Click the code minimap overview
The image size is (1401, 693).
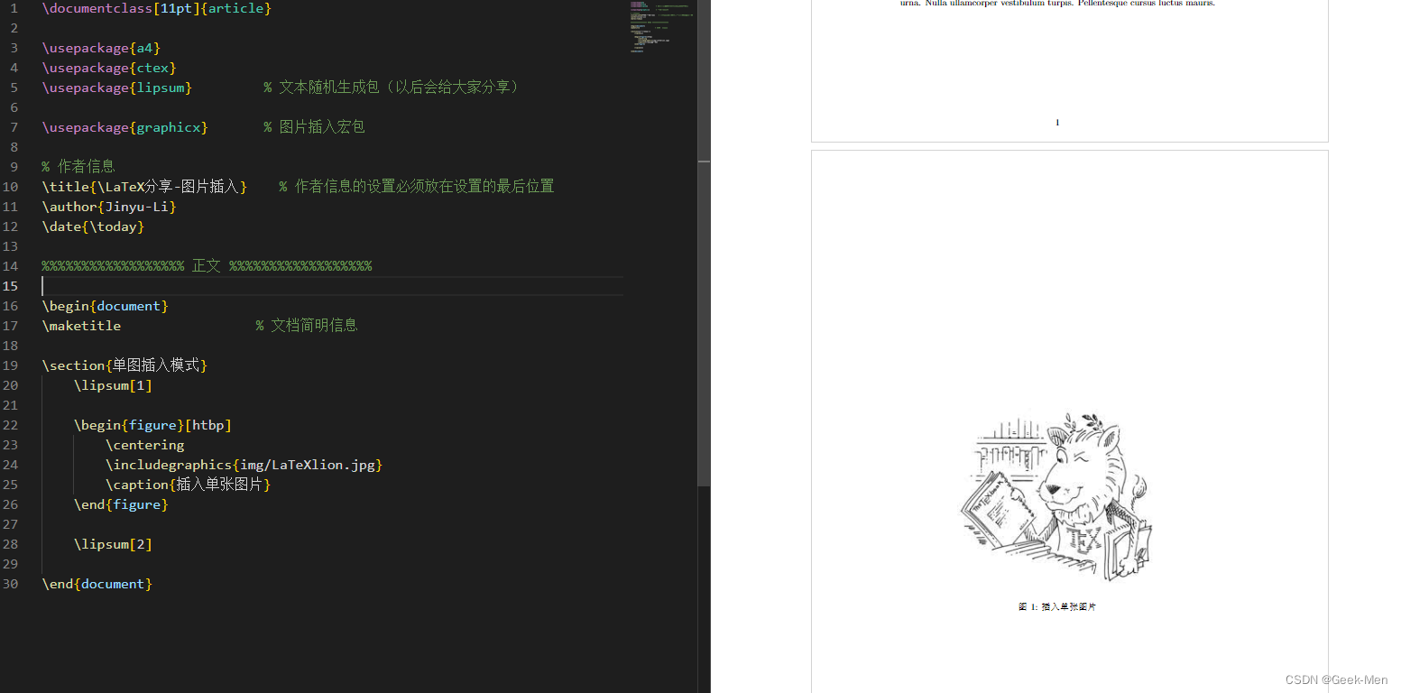(662, 27)
